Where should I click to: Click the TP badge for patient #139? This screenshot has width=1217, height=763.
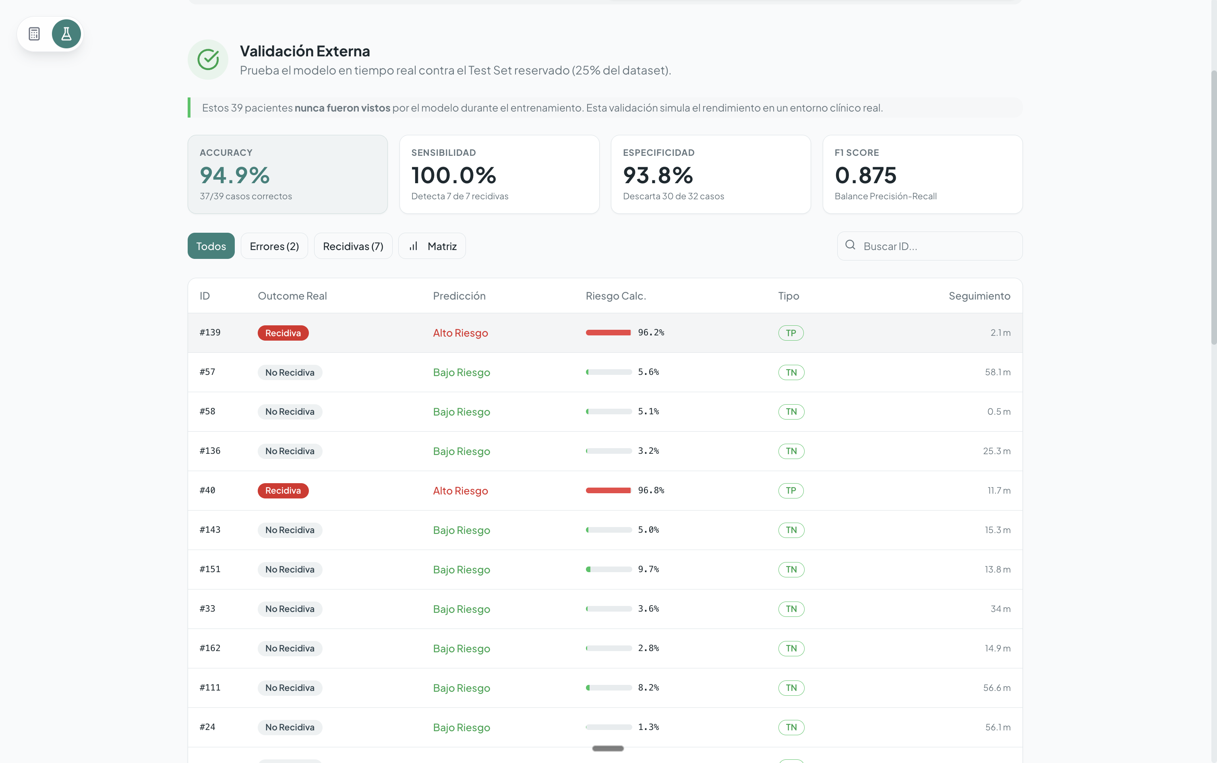pos(790,333)
